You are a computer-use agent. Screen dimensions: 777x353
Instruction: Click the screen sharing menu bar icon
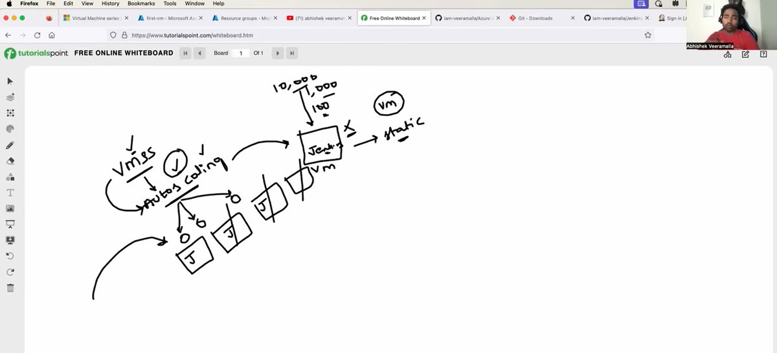click(642, 3)
